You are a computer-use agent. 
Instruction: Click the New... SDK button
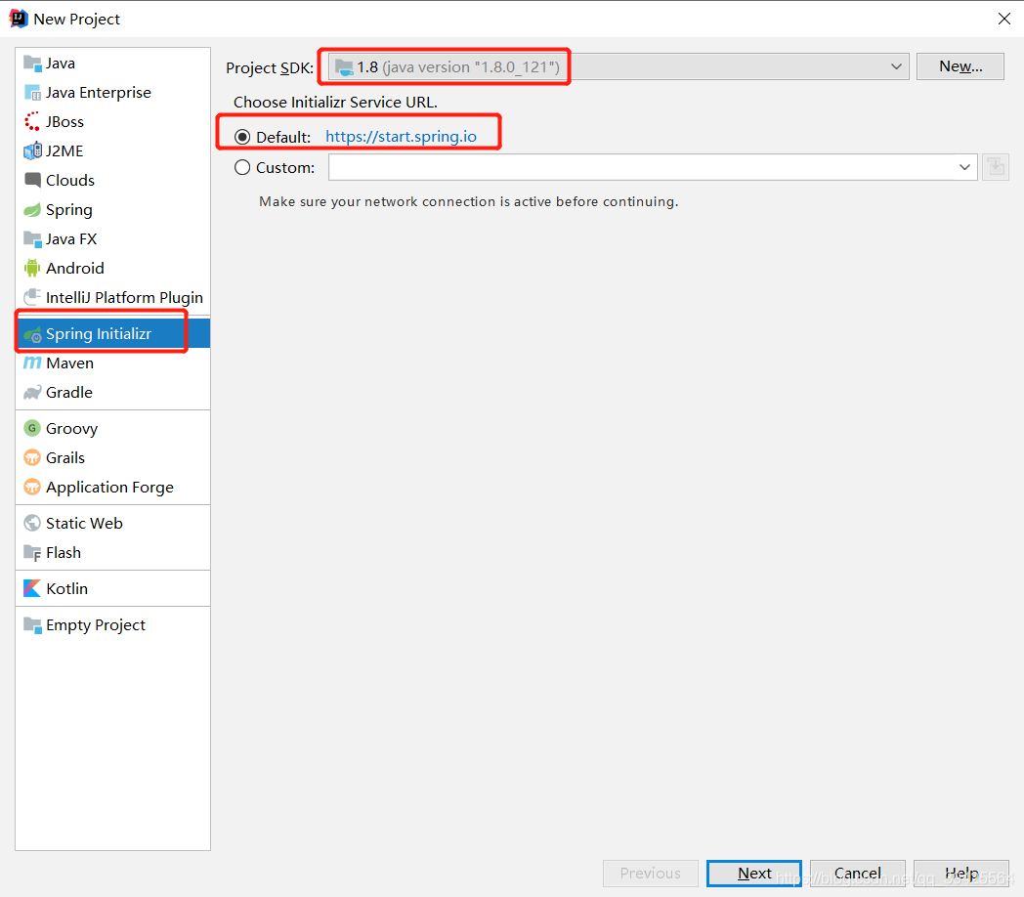pos(960,66)
